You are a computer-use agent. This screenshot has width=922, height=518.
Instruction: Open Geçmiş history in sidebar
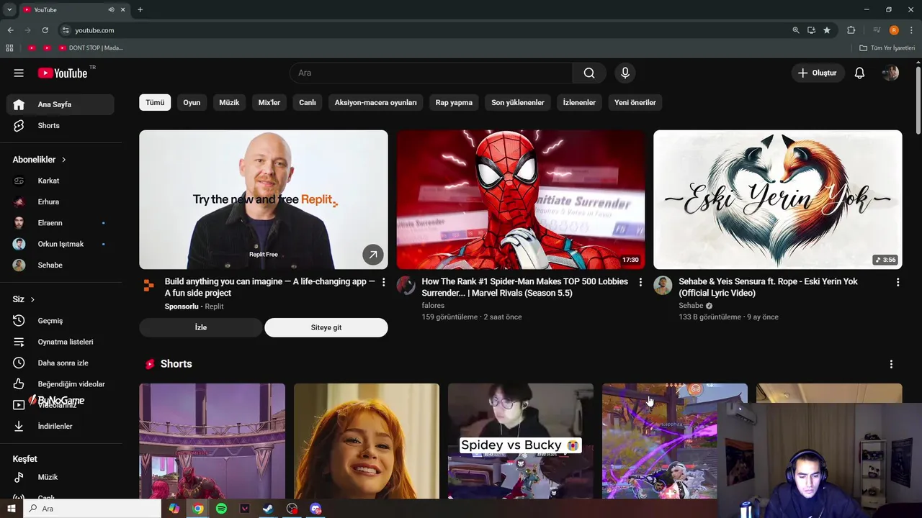pos(61,321)
